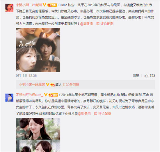The image size is (160, 152).
Task: Click the 铁粉 fan badge in second comment
Action: [x=53, y=95]
